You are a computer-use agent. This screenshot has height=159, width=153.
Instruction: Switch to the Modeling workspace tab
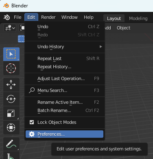pos(138,18)
